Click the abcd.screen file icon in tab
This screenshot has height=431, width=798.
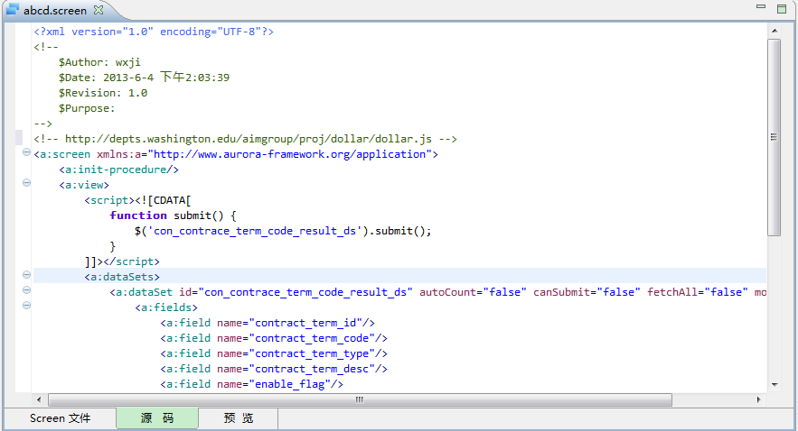tap(13, 10)
